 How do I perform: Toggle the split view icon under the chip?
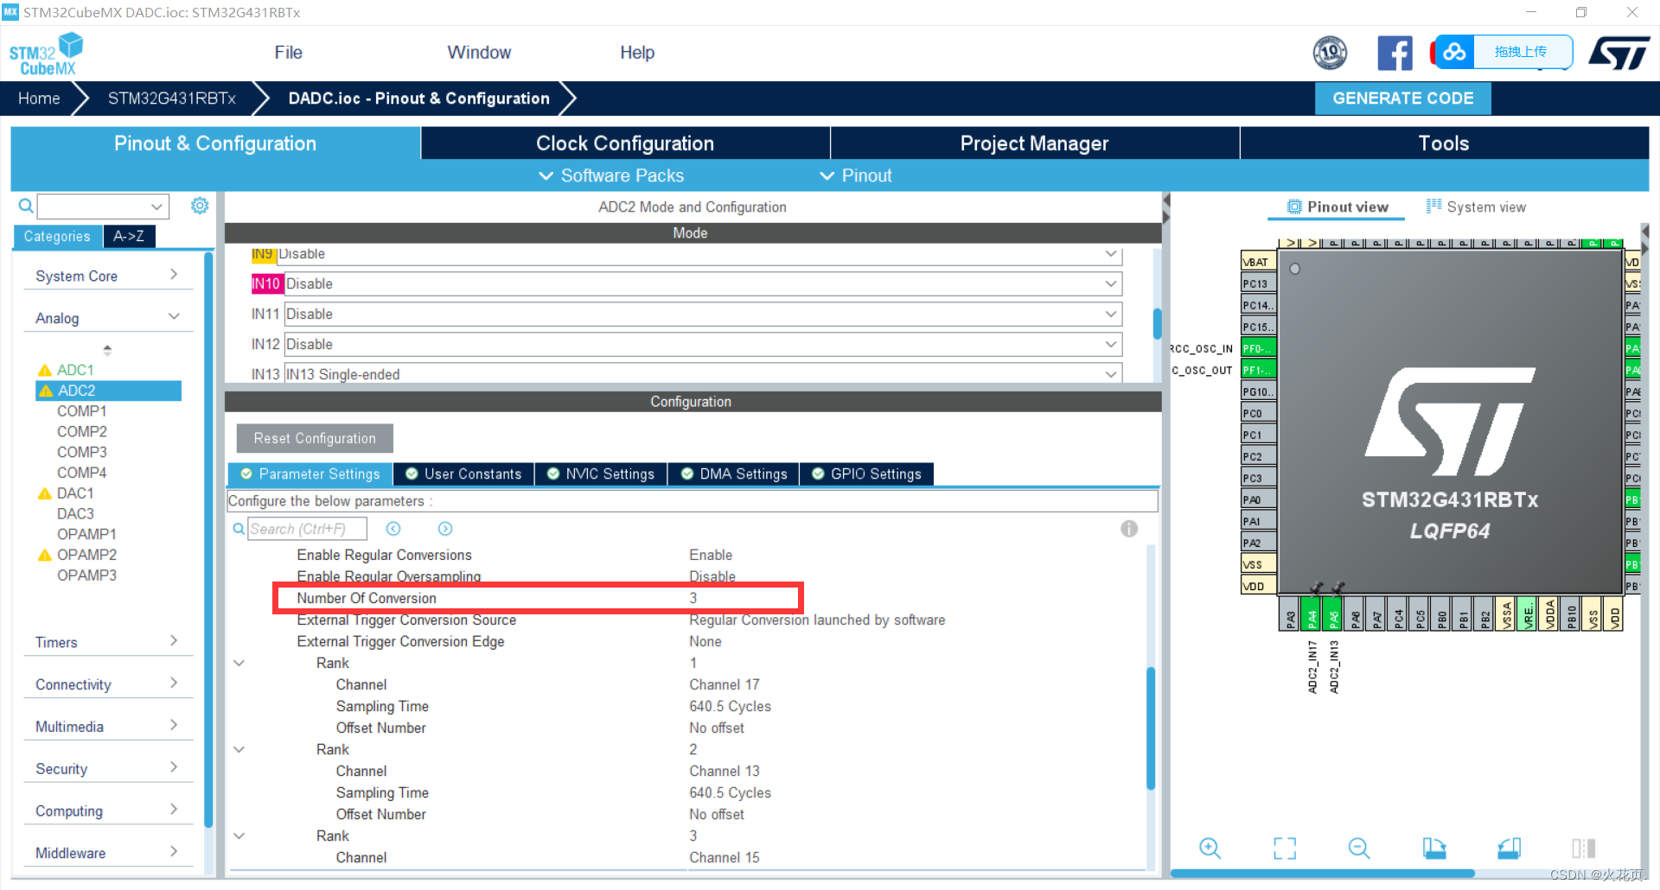coord(1584,849)
